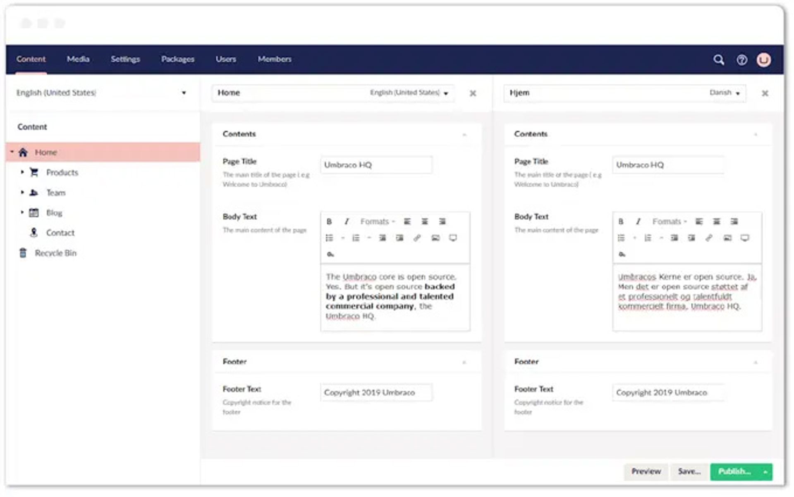Open the insert image icon in the Danish editor
794x497 pixels.
tap(727, 238)
